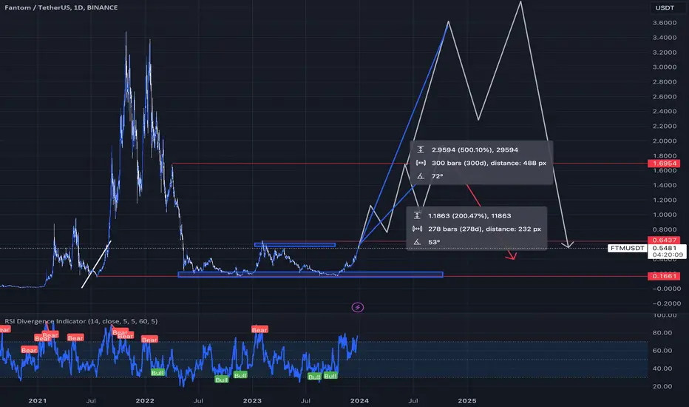This screenshot has height=407, width=689.
Task: Click the 2023 label on time axis
Action: pyautogui.click(x=252, y=400)
